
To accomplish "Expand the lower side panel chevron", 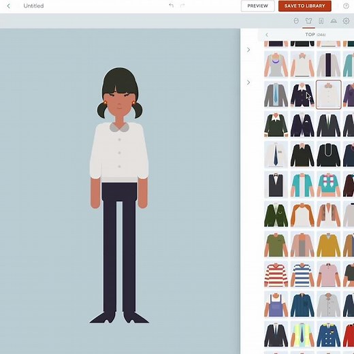I will tap(248, 82).
